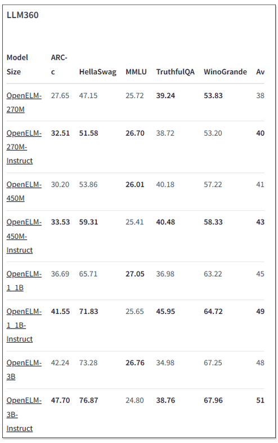Select the HellaSwag column header
The image size is (278, 443).
pos(98,72)
